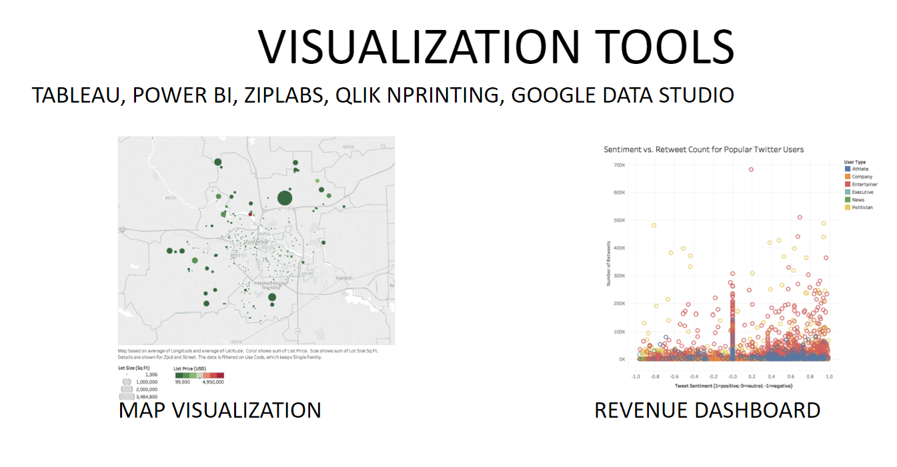897x467 pixels.
Task: Click the List Price color gradient bar
Action: (199, 375)
